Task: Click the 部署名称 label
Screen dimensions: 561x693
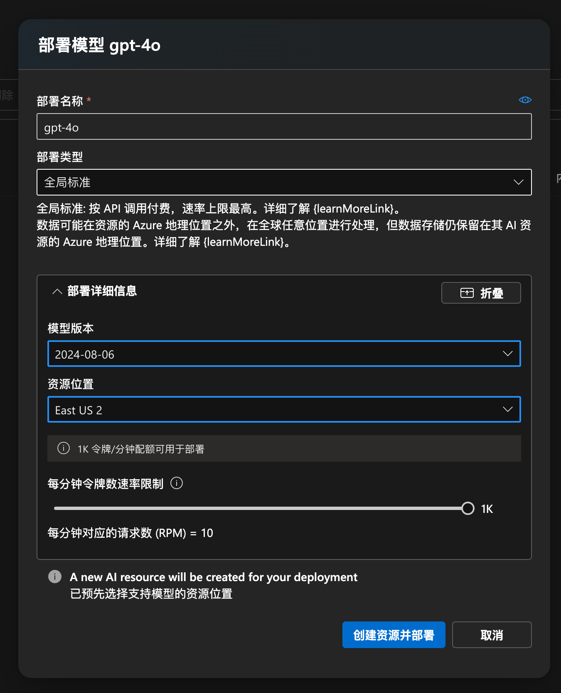Action: (60, 101)
